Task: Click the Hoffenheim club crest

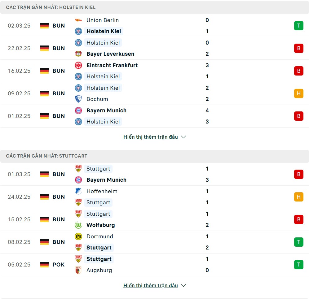Action: tap(78, 191)
